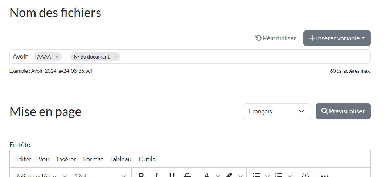390x177 pixels.
Task: Open the Français language selector
Action: [276, 111]
